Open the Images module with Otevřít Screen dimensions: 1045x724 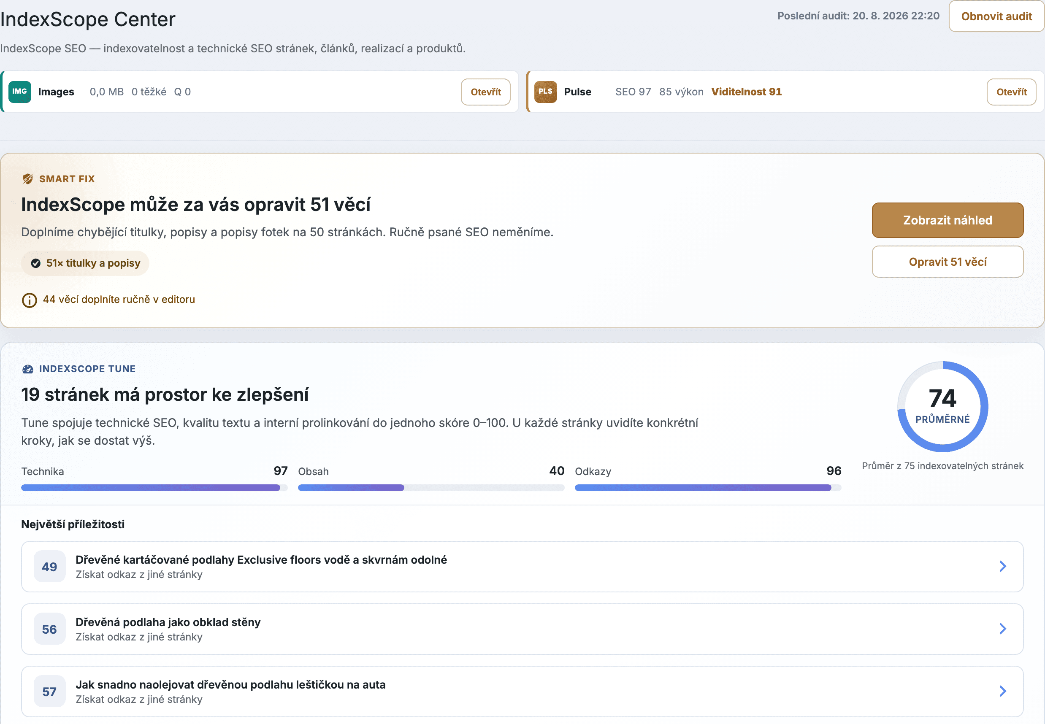coord(485,92)
